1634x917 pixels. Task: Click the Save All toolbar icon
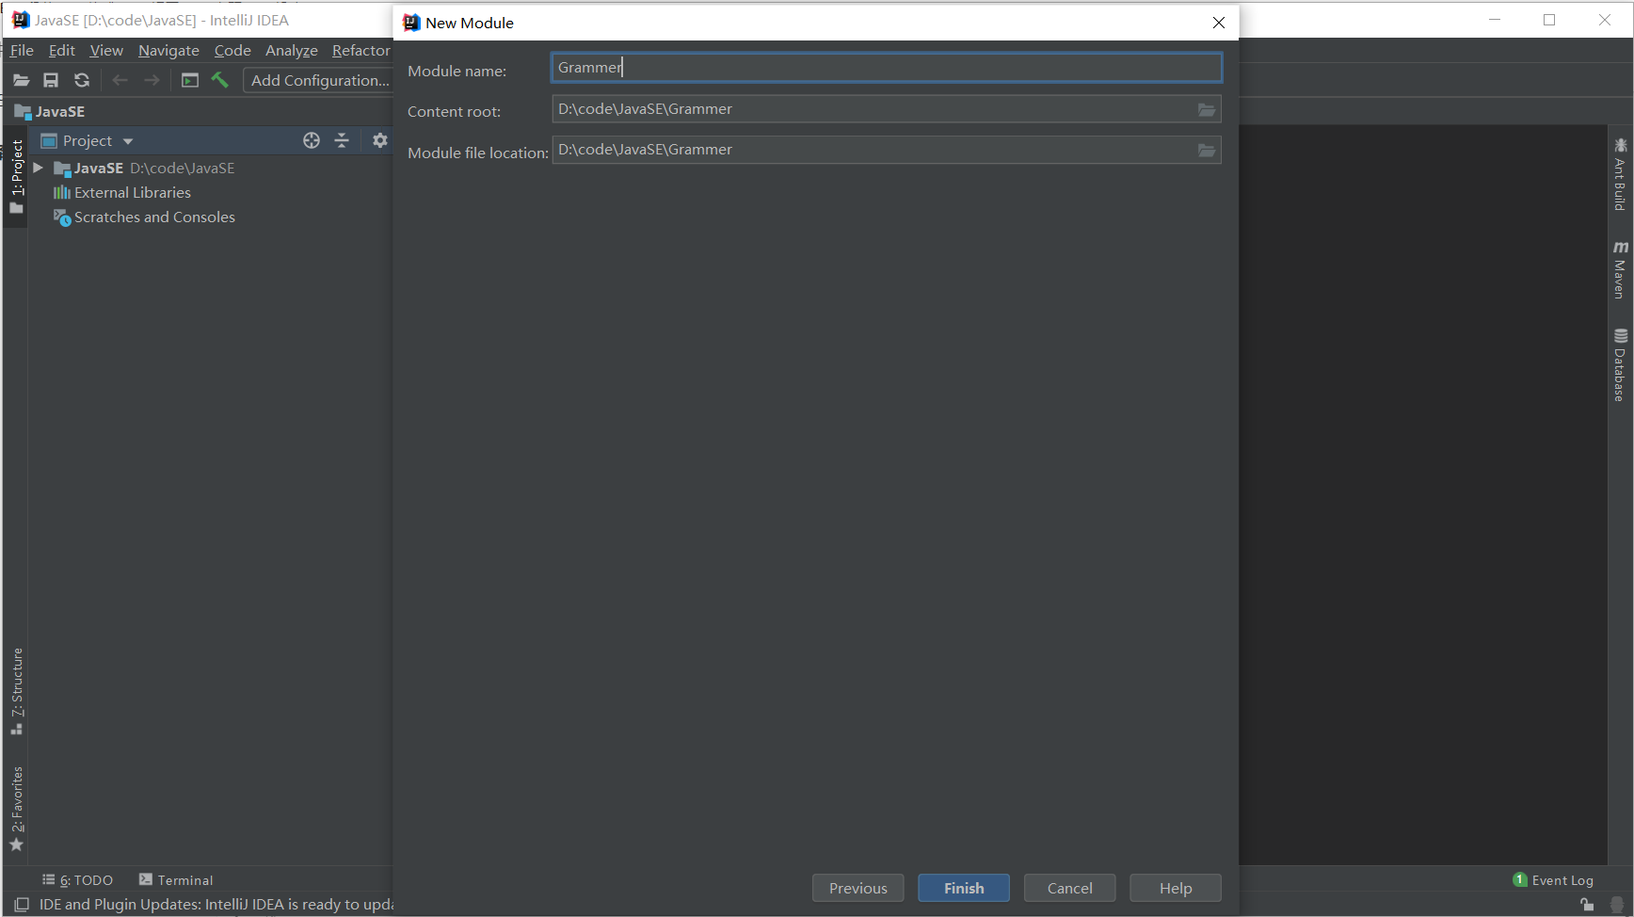point(51,81)
